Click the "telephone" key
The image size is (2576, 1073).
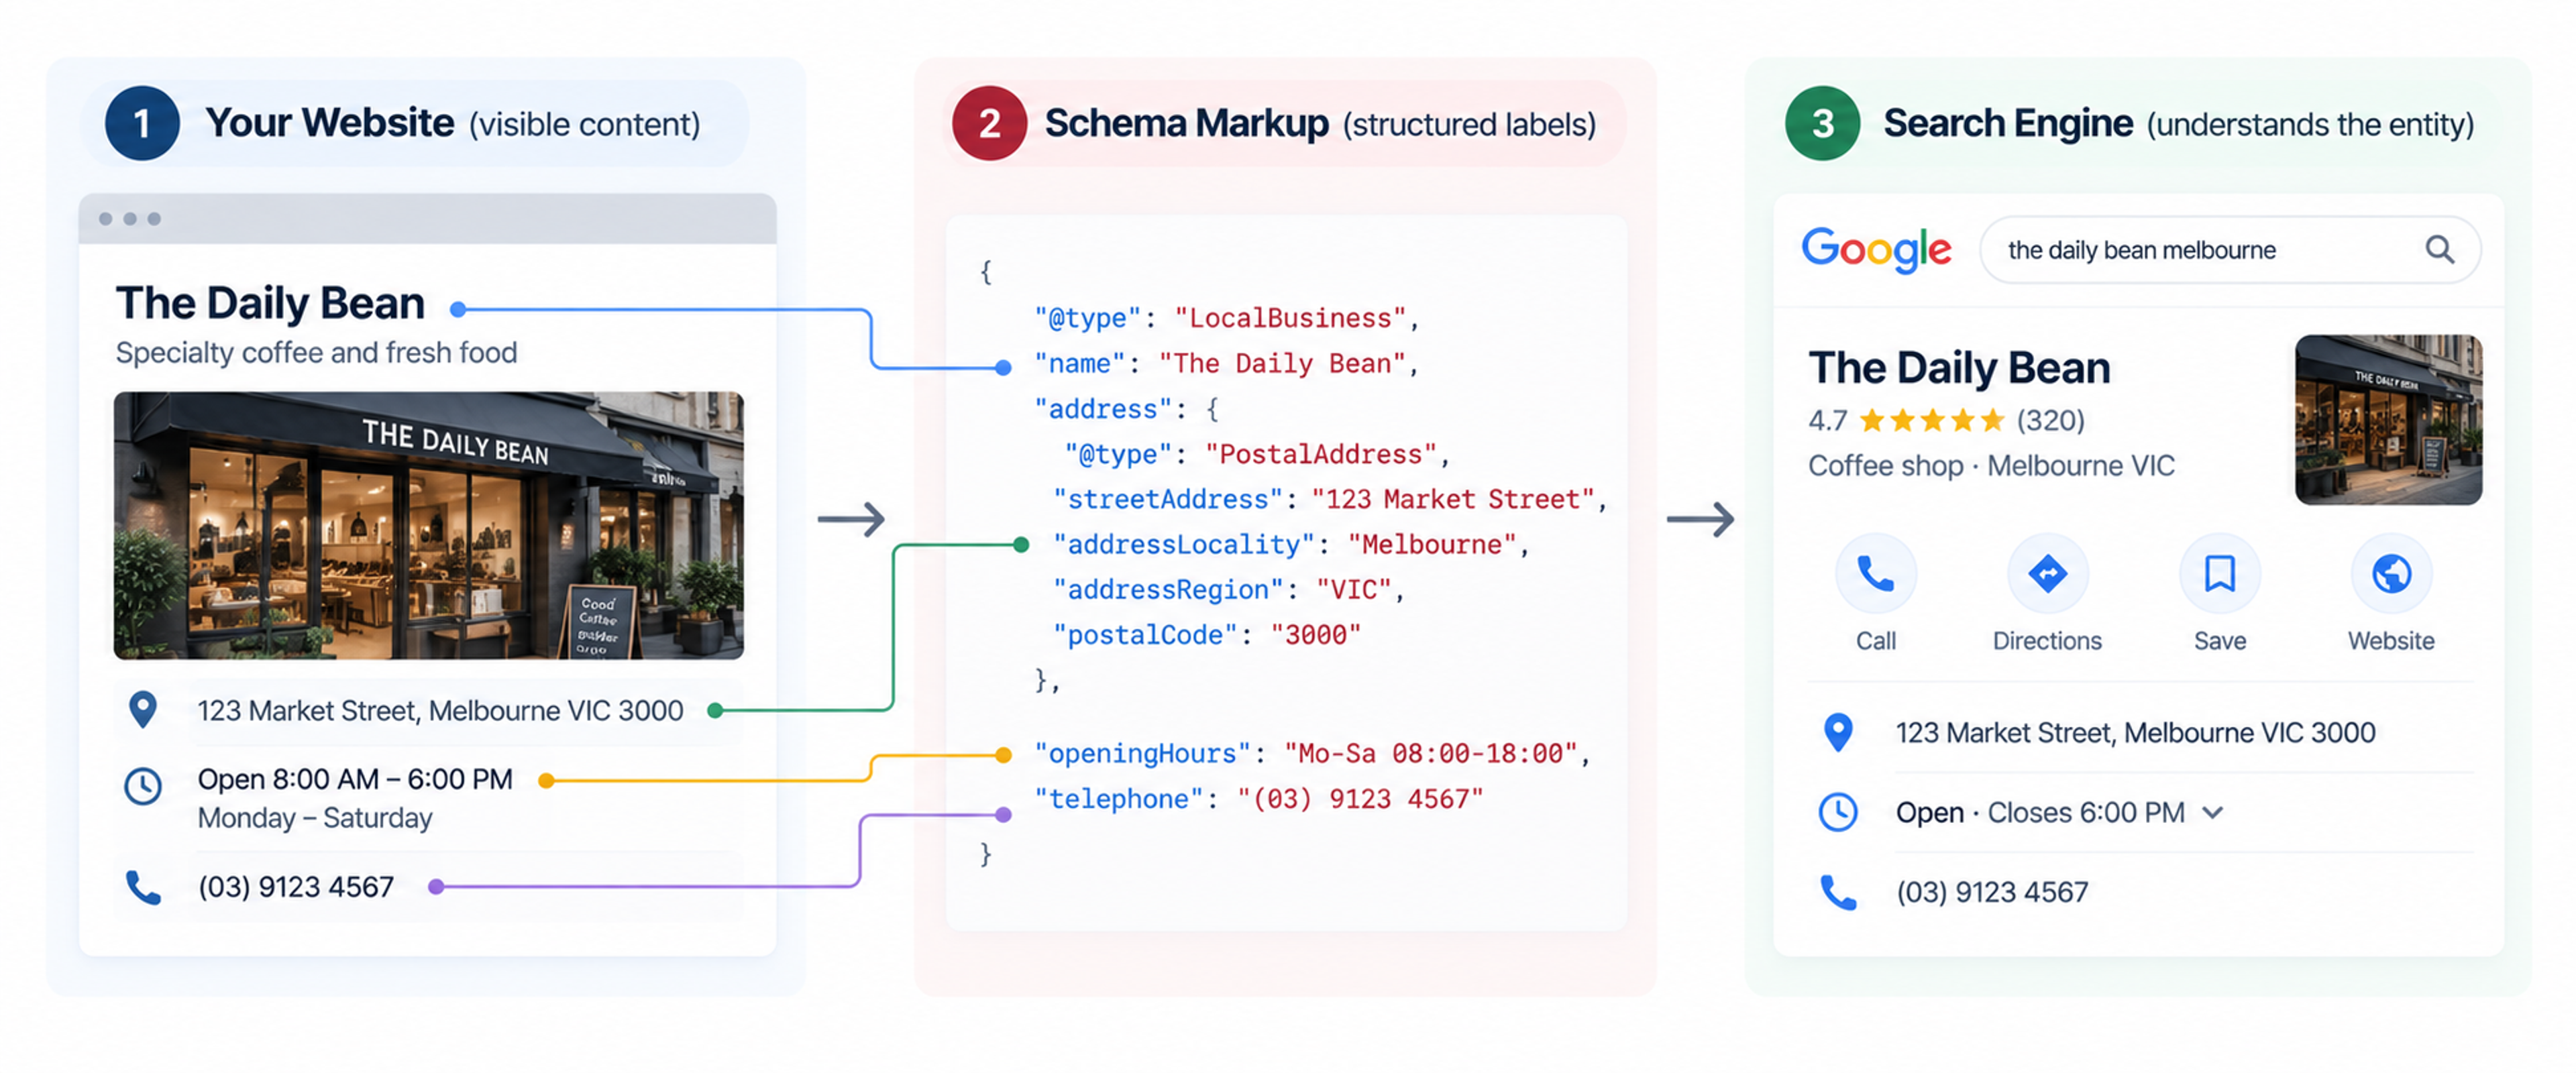pyautogui.click(x=1118, y=799)
